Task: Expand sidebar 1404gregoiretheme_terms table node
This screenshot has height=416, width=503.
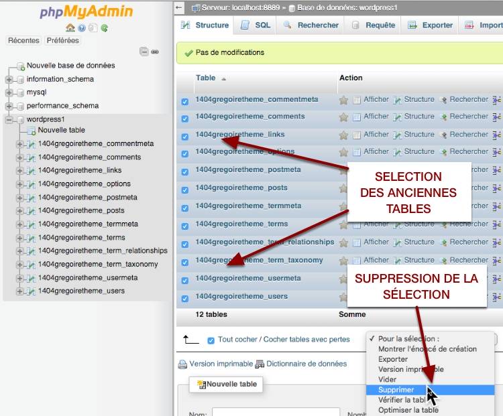Action: (x=19, y=238)
